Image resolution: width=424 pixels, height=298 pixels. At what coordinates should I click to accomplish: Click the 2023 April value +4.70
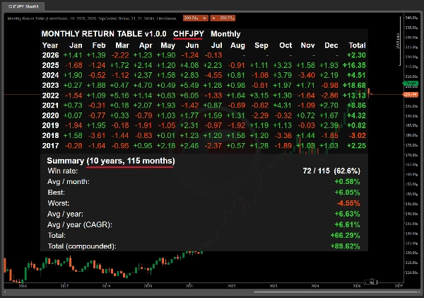[143, 86]
